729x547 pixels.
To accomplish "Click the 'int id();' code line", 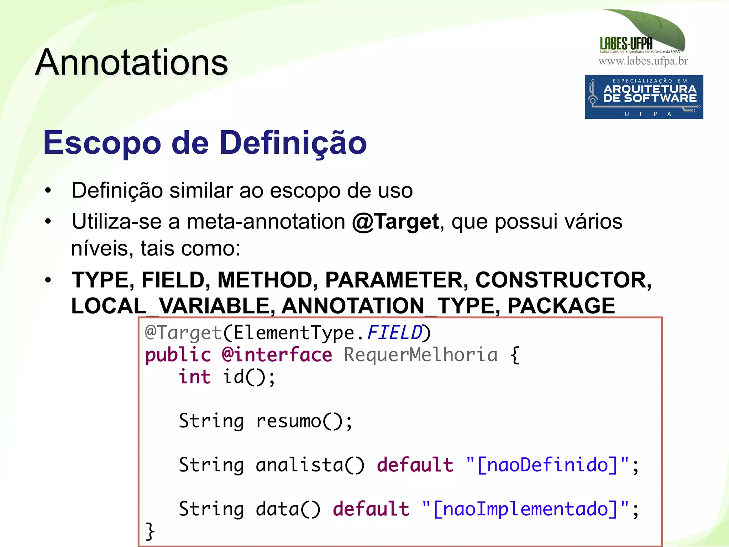I will 227,377.
